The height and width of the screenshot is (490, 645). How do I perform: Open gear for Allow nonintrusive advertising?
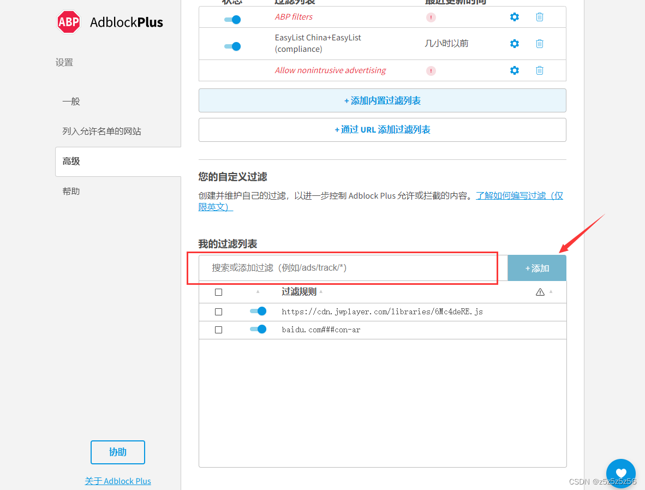[514, 70]
